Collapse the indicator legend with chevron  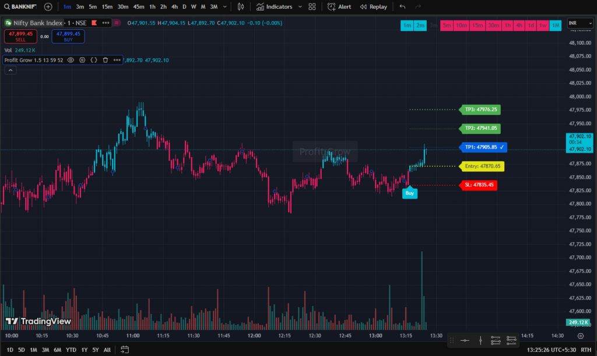coord(10,71)
